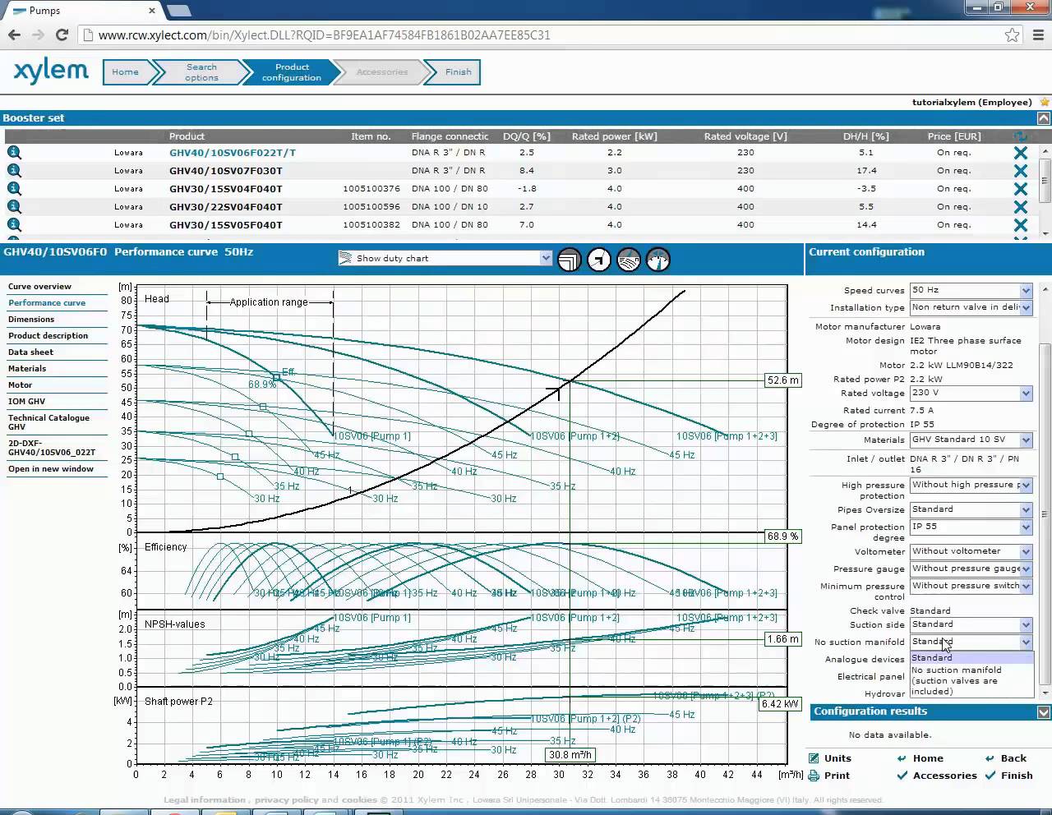Click Open in new window link

pyautogui.click(x=51, y=469)
